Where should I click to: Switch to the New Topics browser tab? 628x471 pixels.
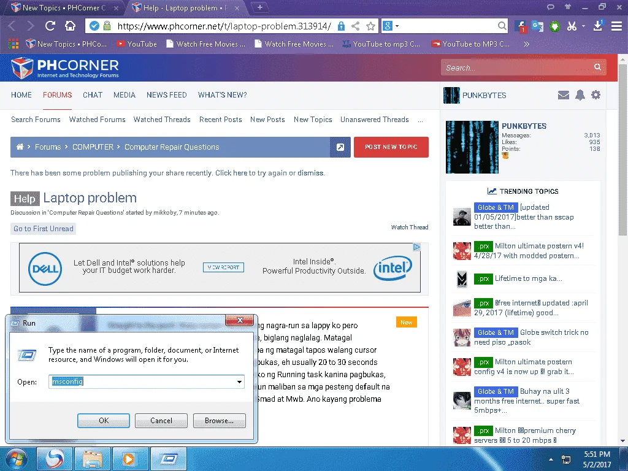pyautogui.click(x=64, y=7)
